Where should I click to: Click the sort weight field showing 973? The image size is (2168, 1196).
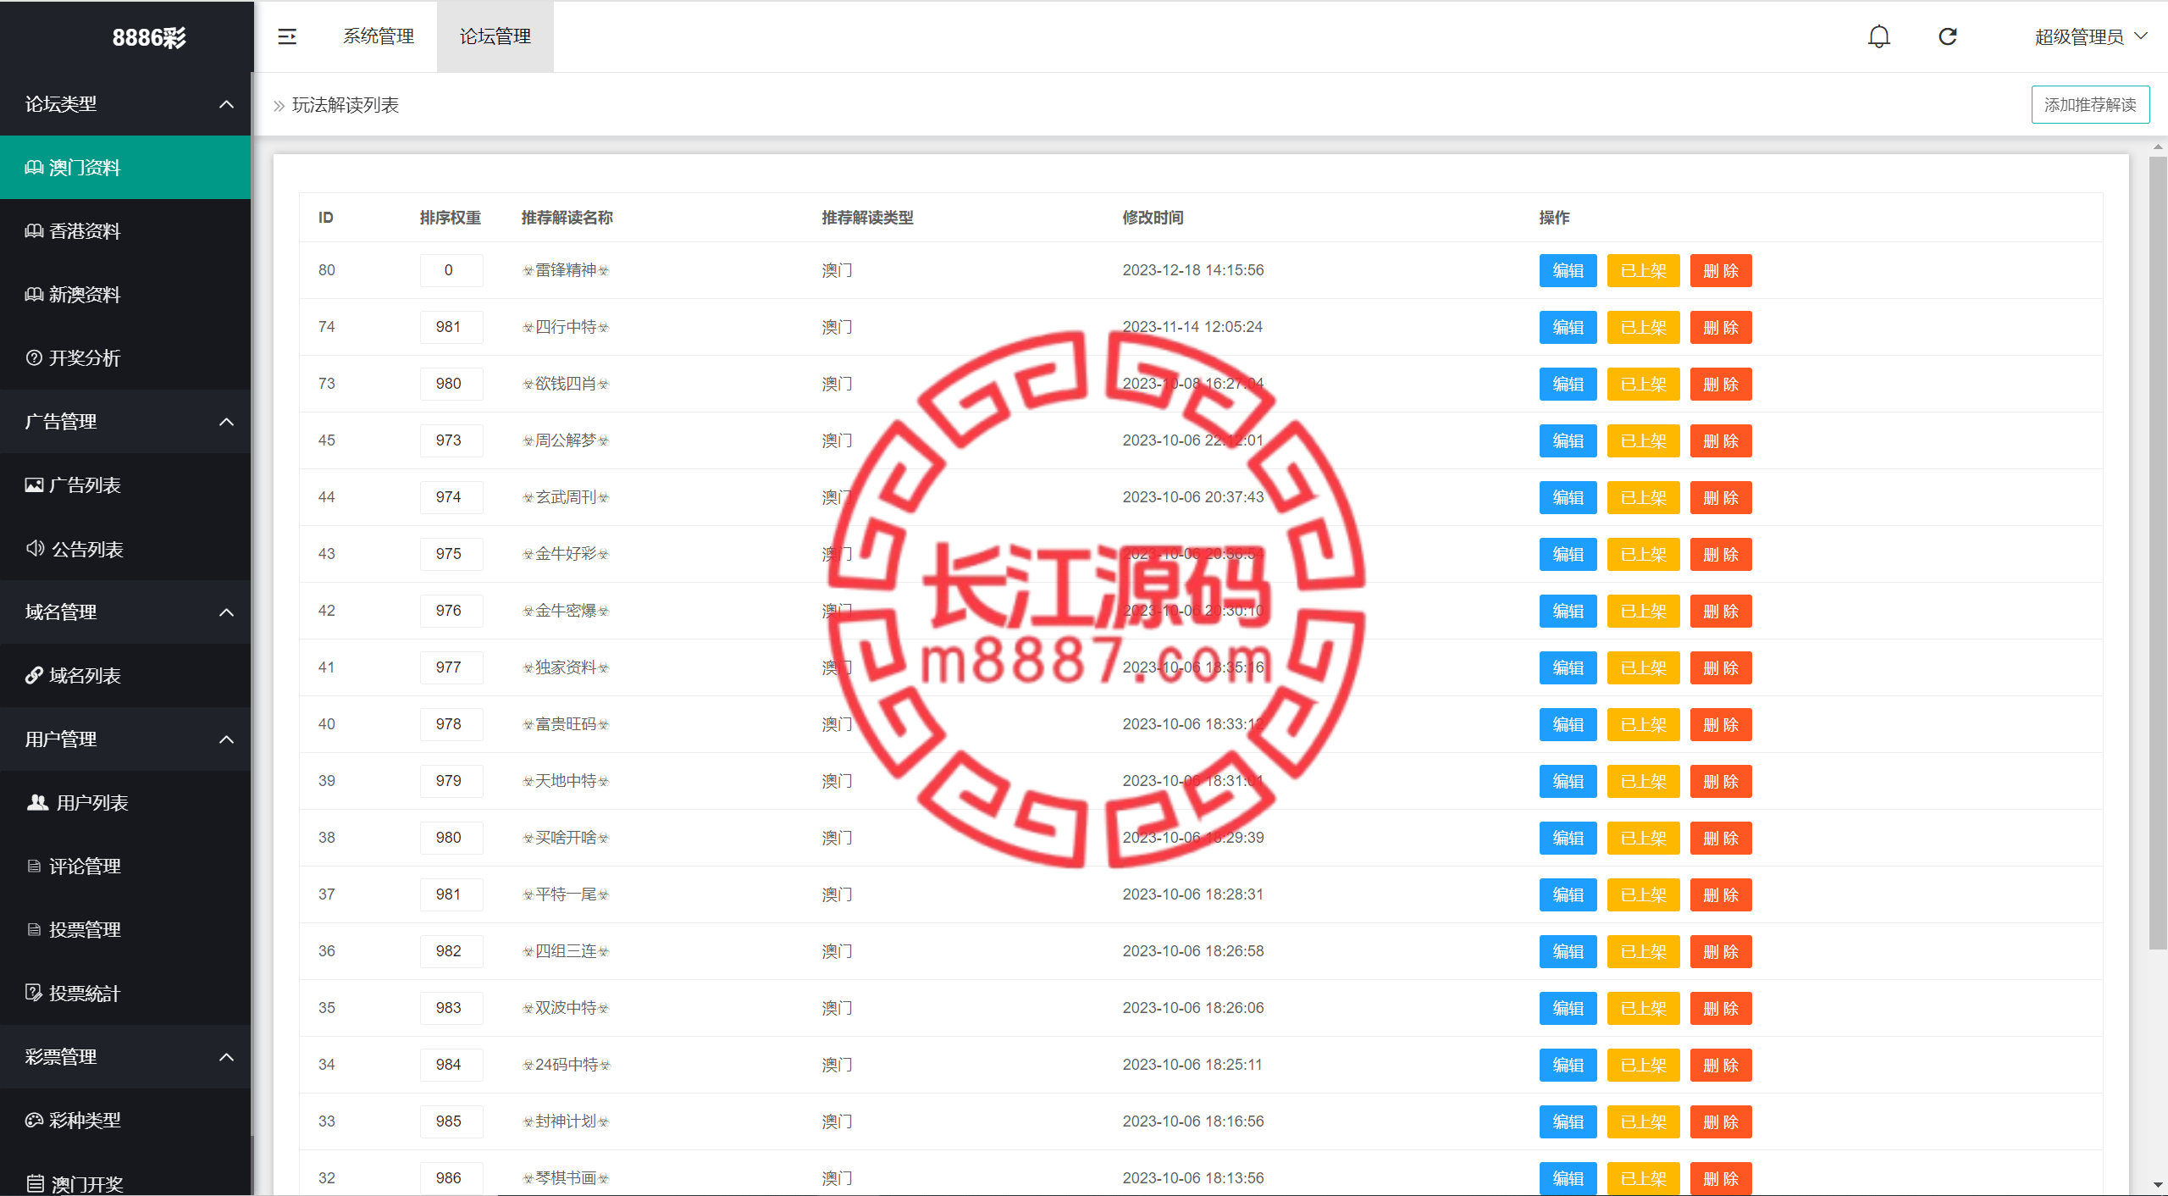pos(451,440)
